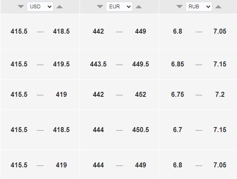The width and height of the screenshot is (237, 179).
Task: Select 7.15 RUB rate beside 6.85
Action: [220, 64]
